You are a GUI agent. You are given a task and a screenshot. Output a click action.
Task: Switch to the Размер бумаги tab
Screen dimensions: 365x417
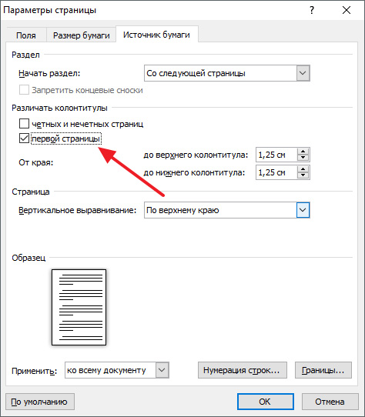tap(82, 35)
